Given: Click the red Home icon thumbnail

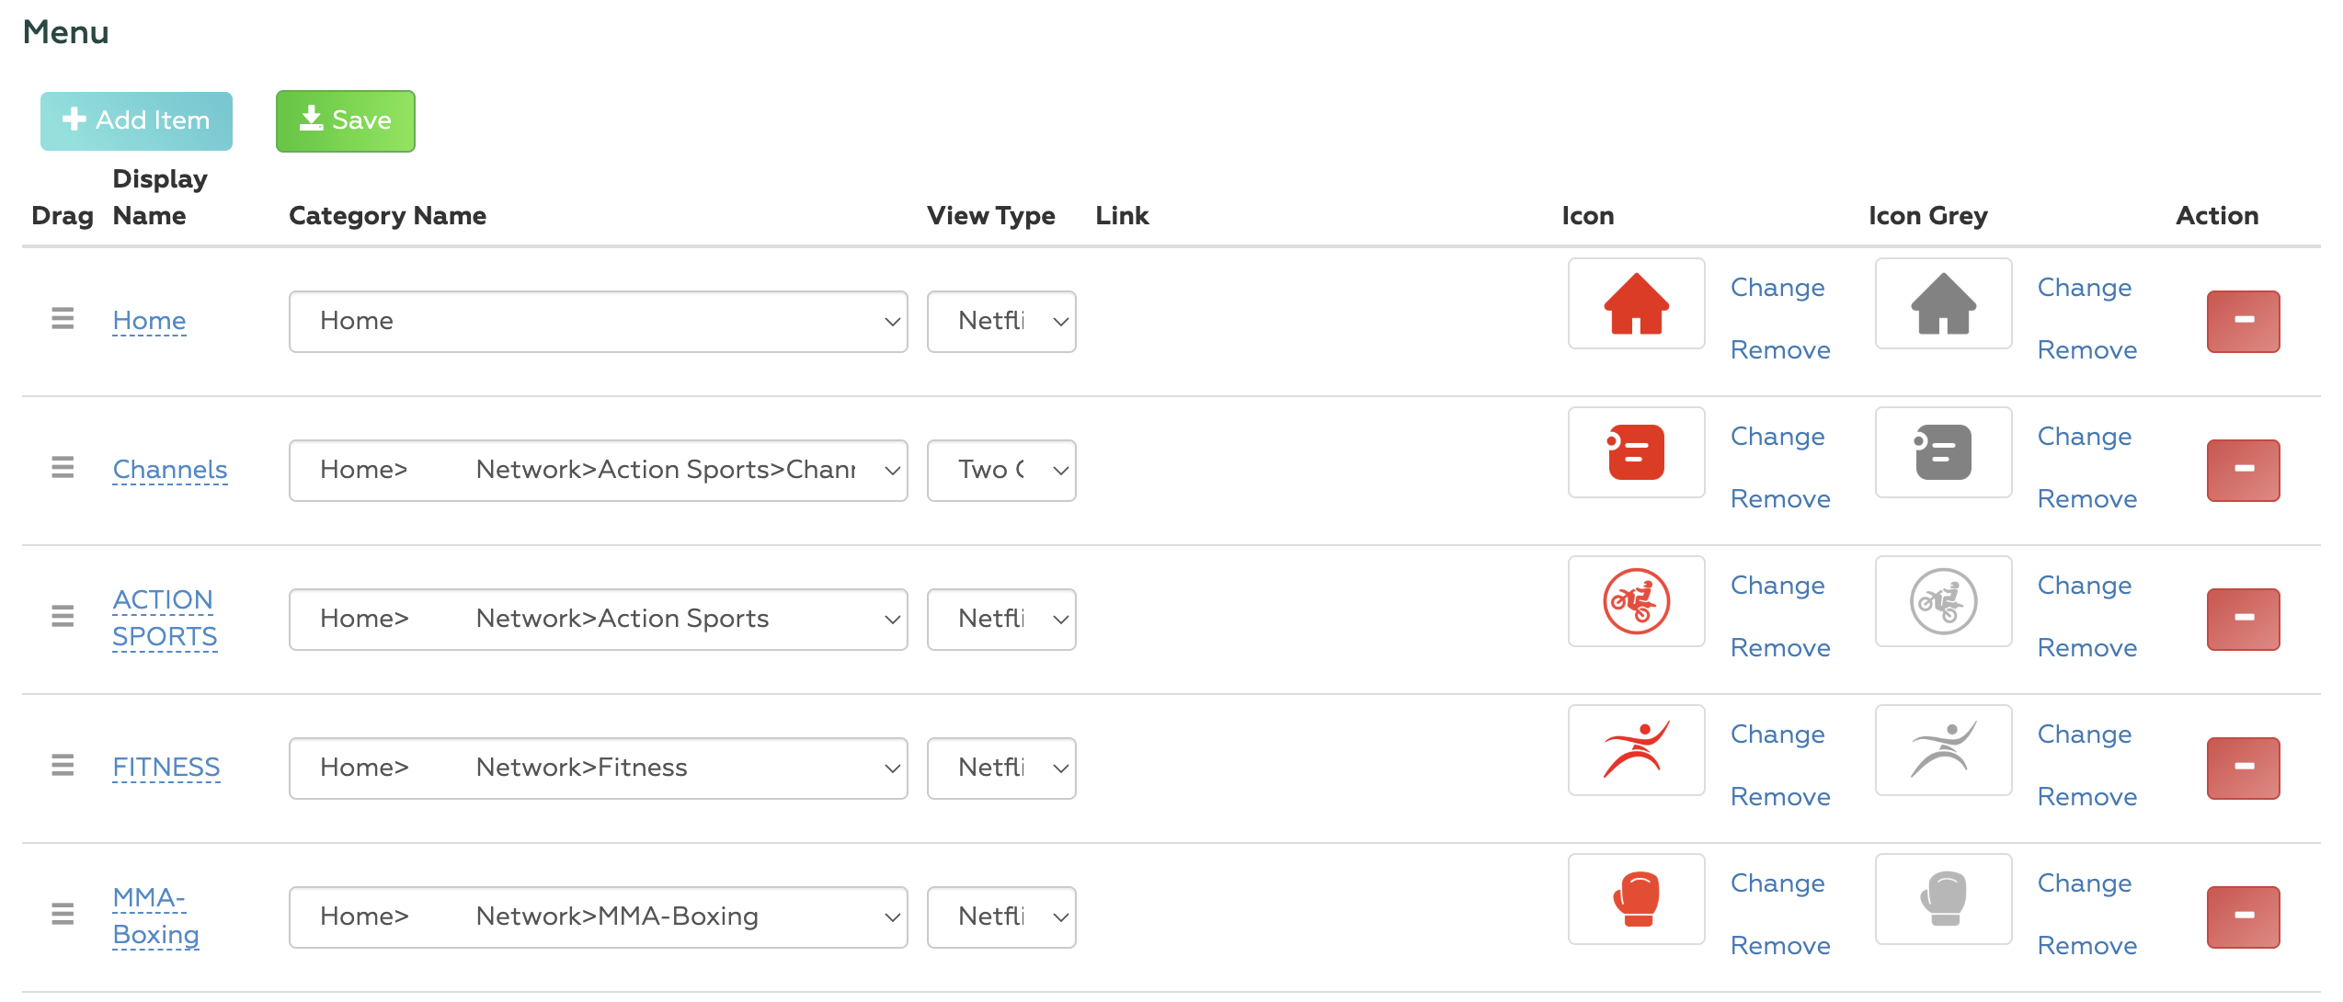Looking at the screenshot, I should point(1636,303).
